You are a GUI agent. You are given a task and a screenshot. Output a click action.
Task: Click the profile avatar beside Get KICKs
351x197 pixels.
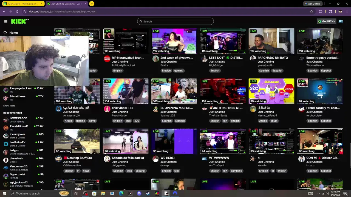click(x=341, y=21)
